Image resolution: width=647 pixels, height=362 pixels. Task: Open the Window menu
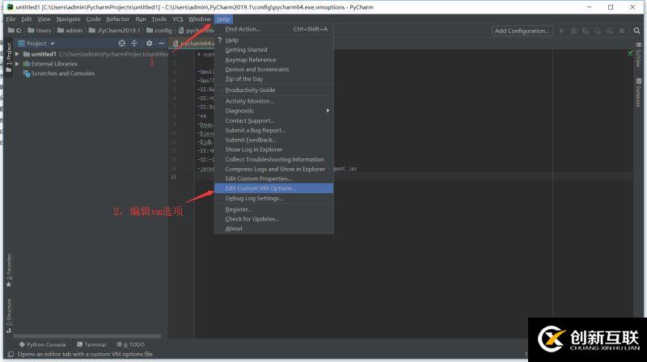[x=199, y=19]
